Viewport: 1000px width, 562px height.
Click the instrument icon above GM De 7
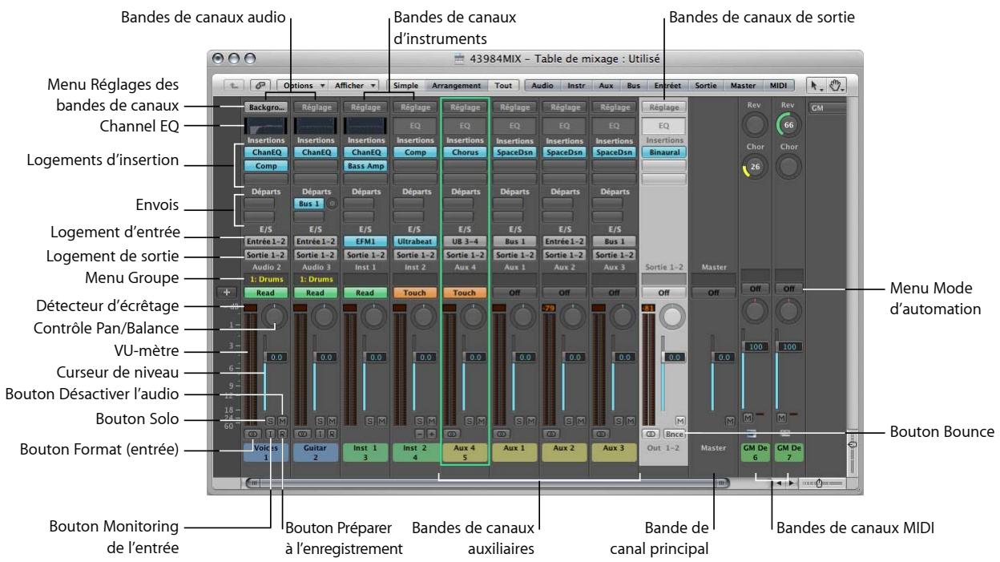pos(786,434)
